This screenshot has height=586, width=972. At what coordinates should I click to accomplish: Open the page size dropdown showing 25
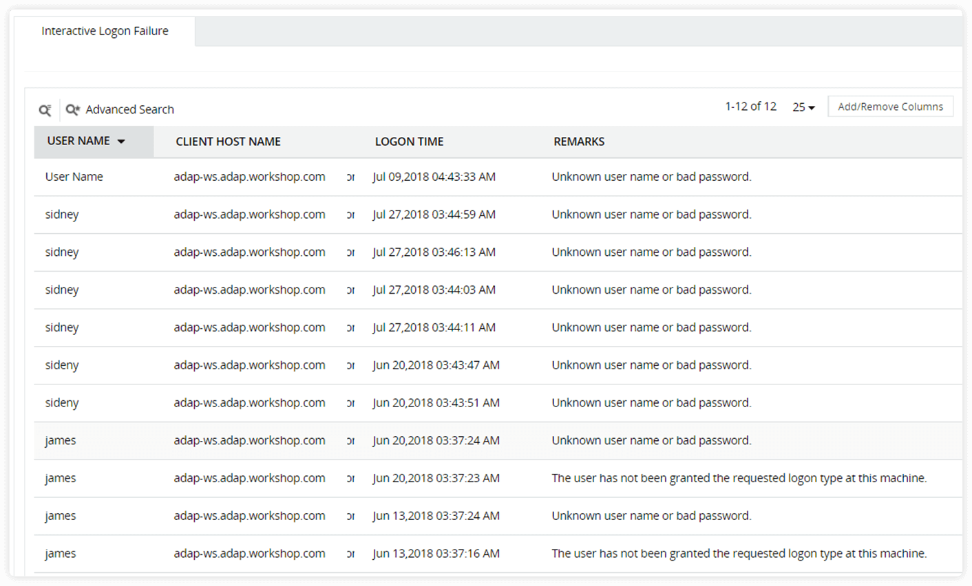click(x=803, y=107)
